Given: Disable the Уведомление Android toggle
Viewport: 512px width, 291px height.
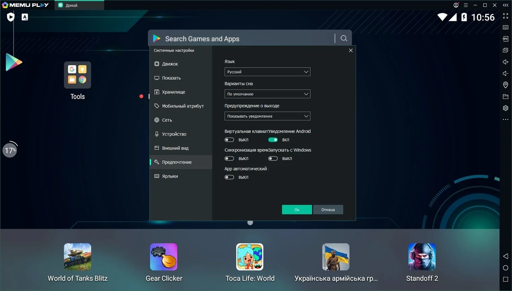Looking at the screenshot, I should click(x=273, y=140).
